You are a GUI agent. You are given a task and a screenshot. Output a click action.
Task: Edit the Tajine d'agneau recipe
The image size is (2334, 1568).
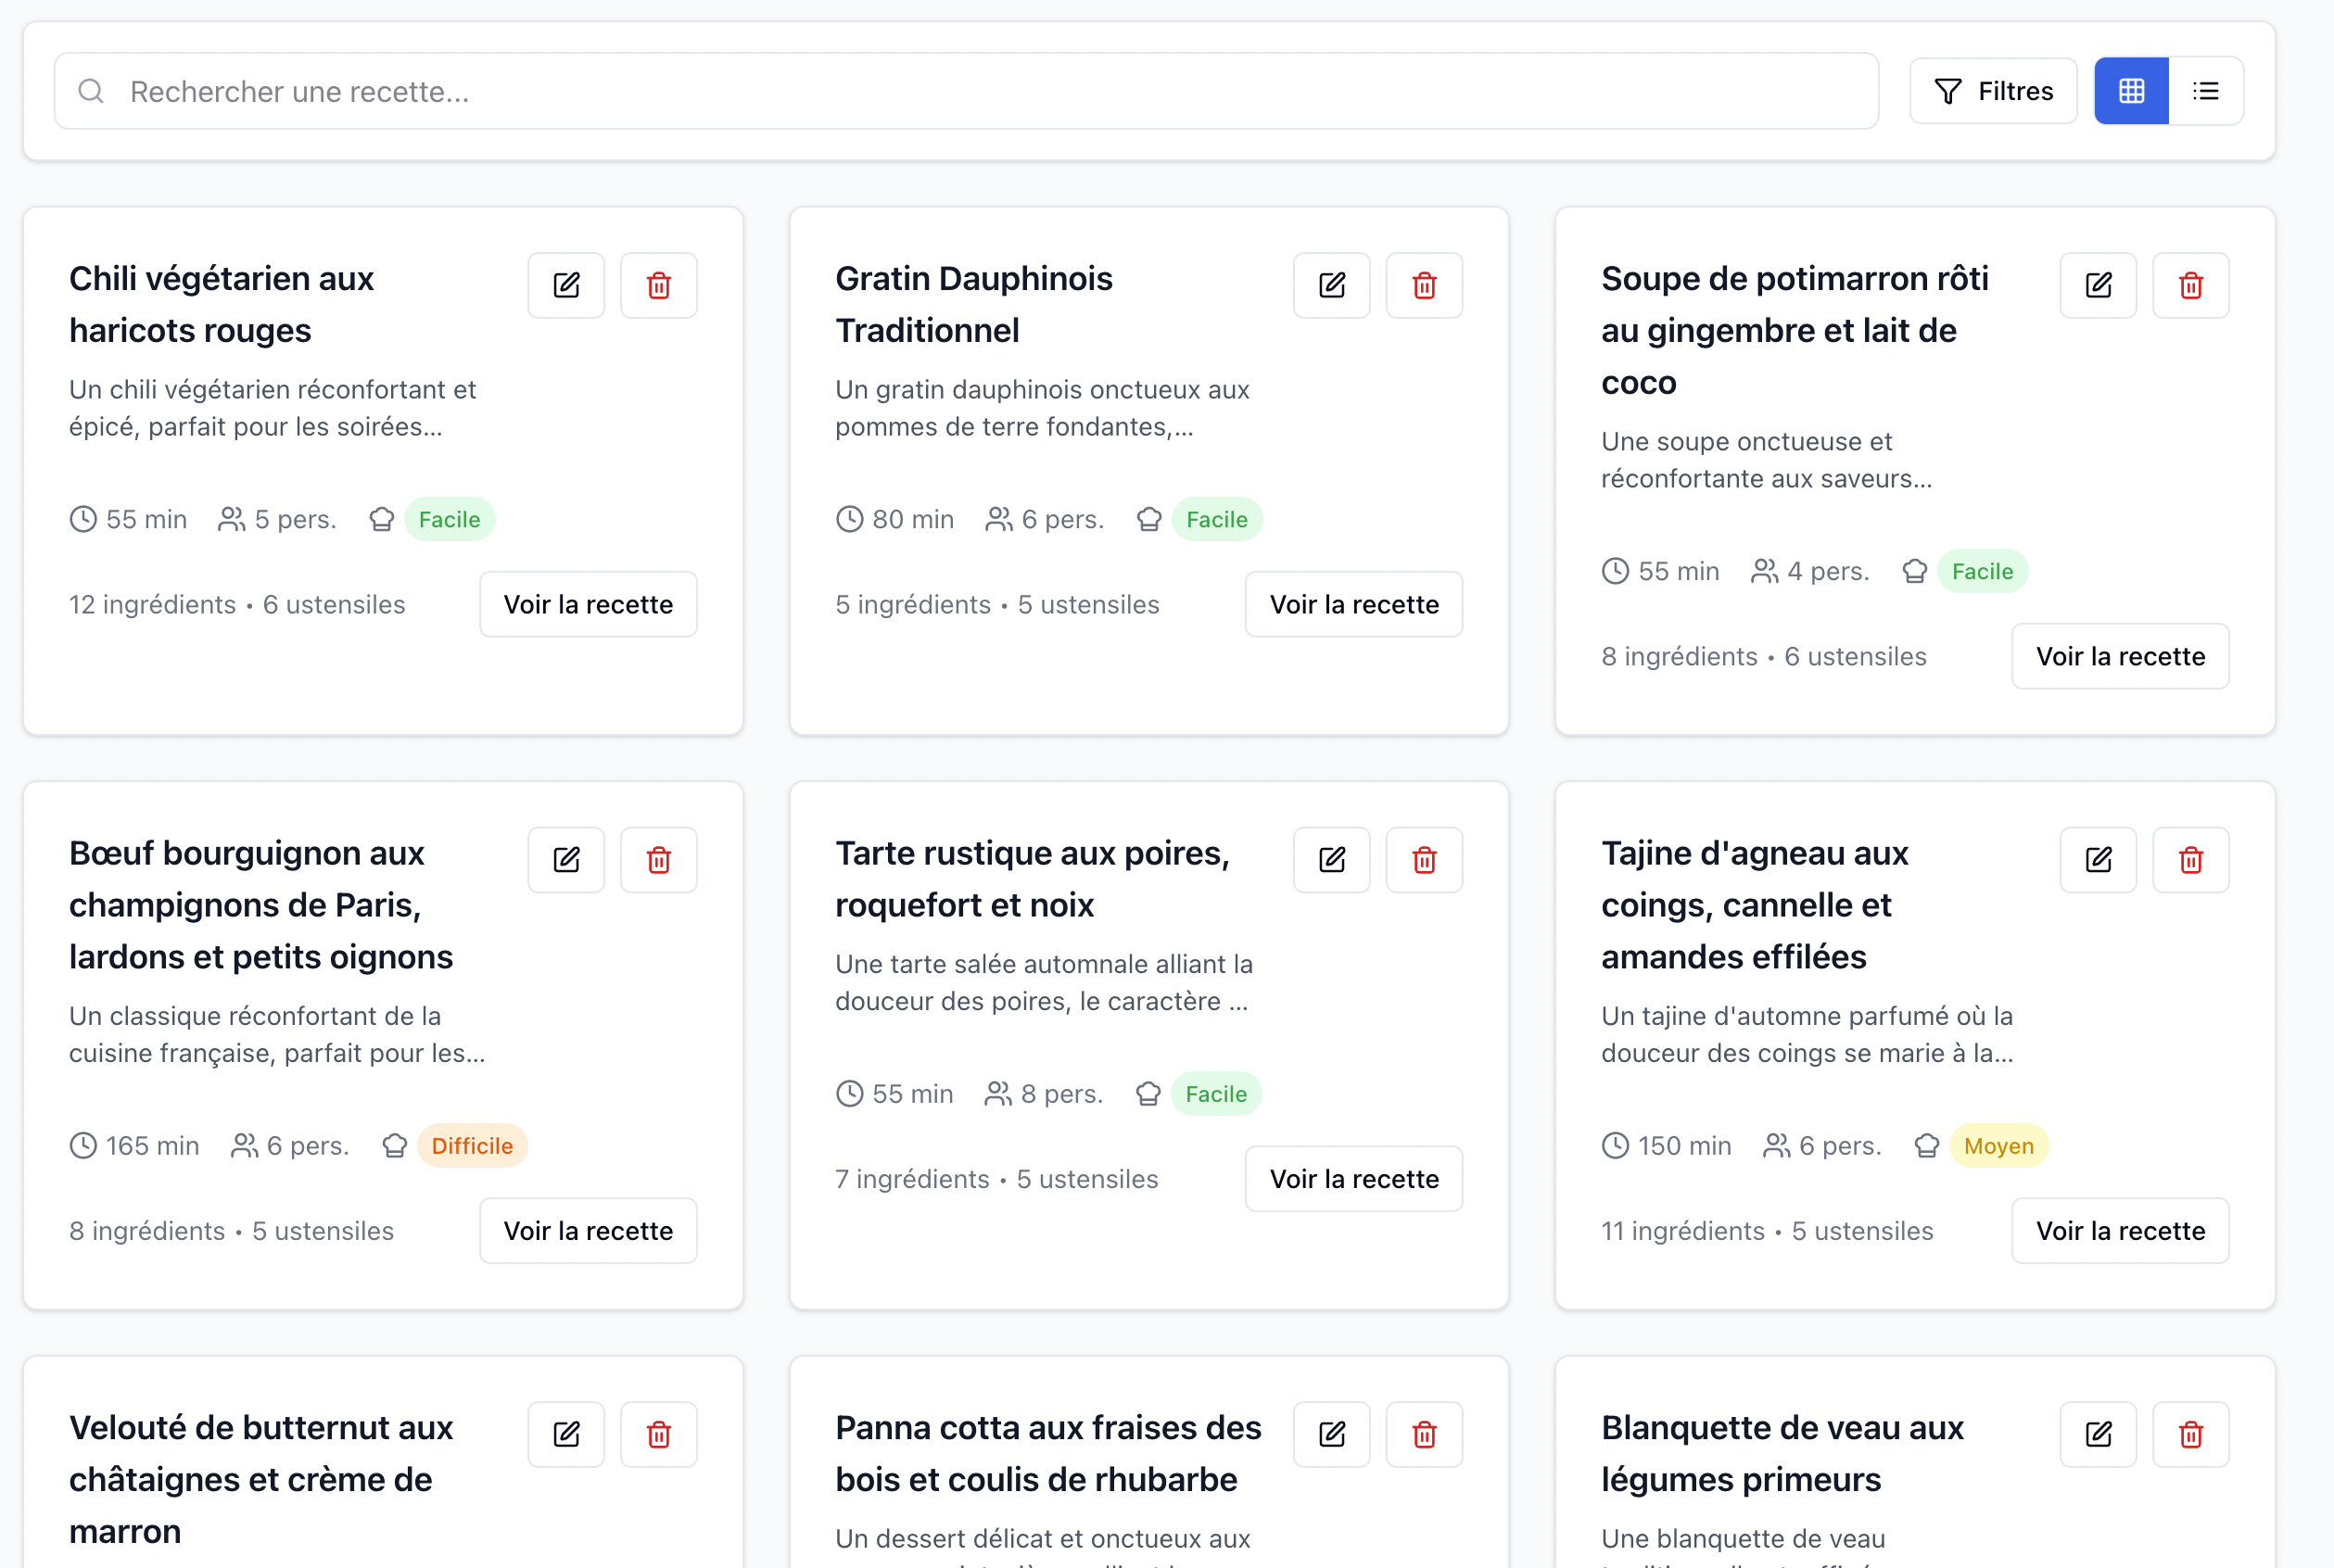click(2098, 860)
